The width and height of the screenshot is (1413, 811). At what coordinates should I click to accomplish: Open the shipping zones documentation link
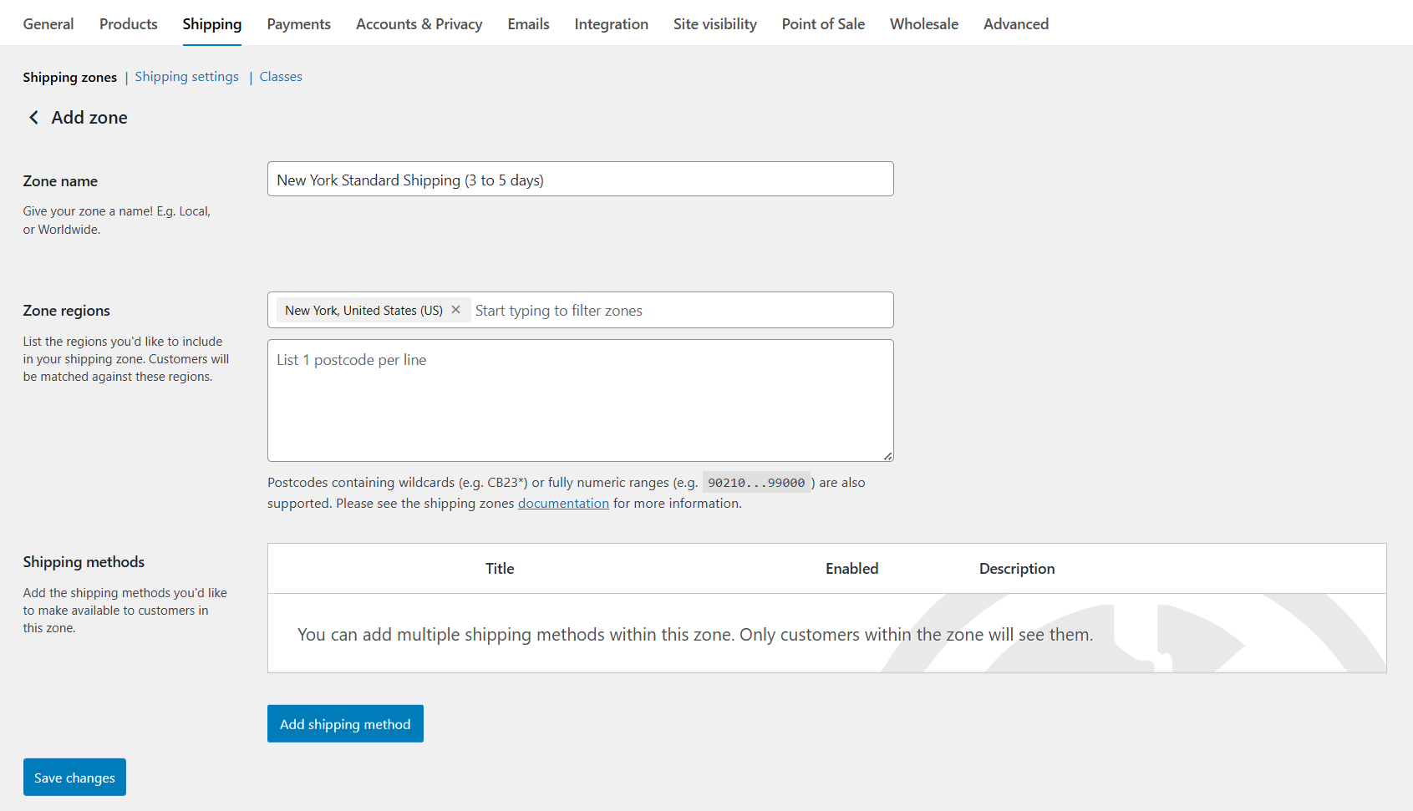click(x=563, y=503)
